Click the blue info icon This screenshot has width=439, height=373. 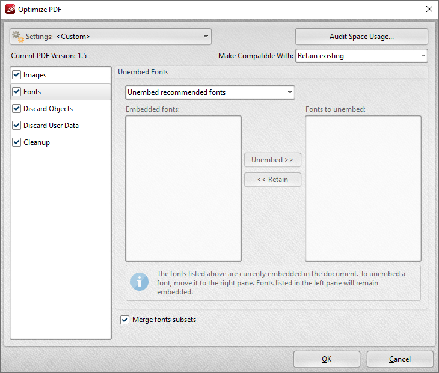[x=140, y=282]
